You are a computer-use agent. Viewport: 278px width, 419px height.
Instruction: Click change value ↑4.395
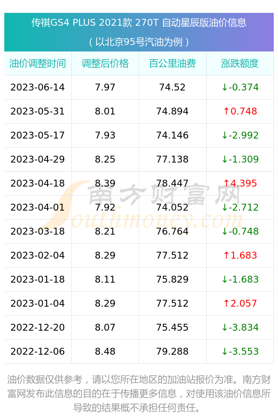(240, 183)
